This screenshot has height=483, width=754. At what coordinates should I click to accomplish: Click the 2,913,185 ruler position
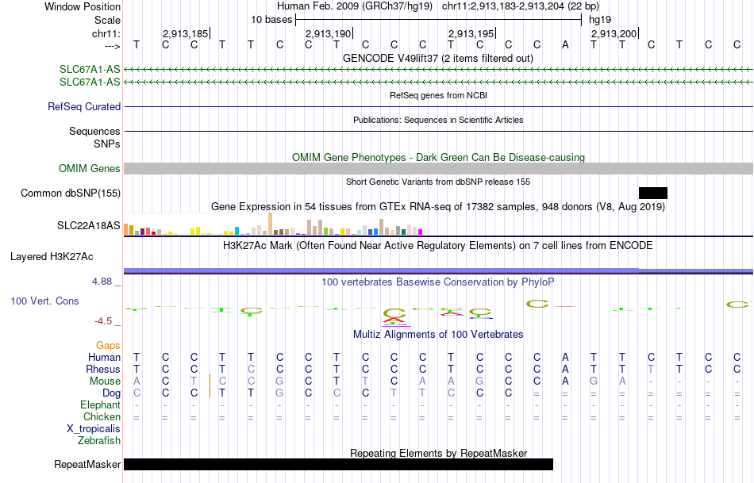pos(186,33)
